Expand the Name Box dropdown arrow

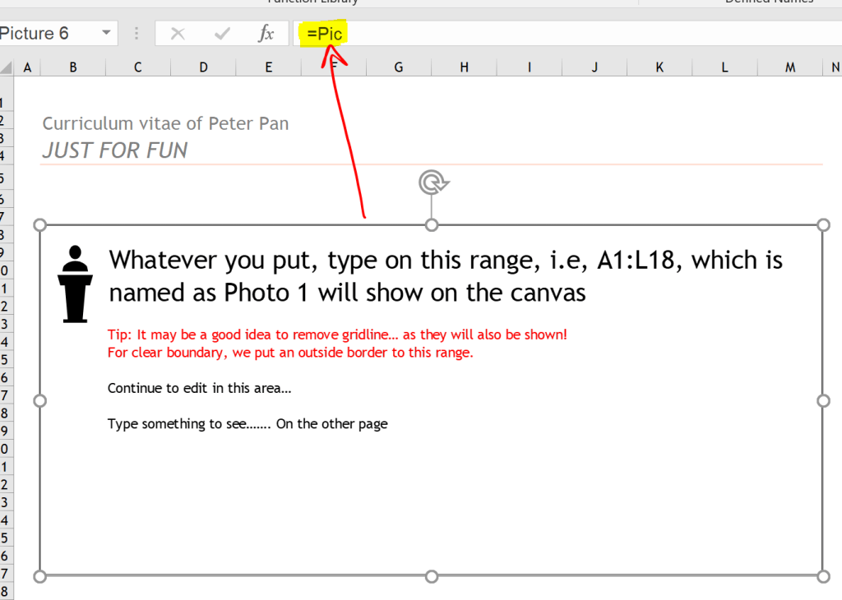click(x=106, y=34)
